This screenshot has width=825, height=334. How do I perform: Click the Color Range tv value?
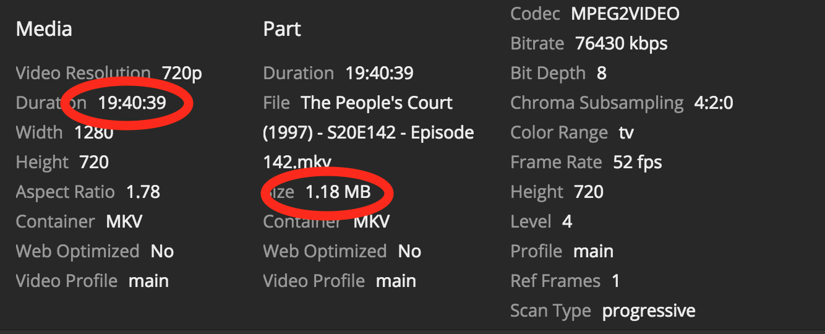pos(626,132)
